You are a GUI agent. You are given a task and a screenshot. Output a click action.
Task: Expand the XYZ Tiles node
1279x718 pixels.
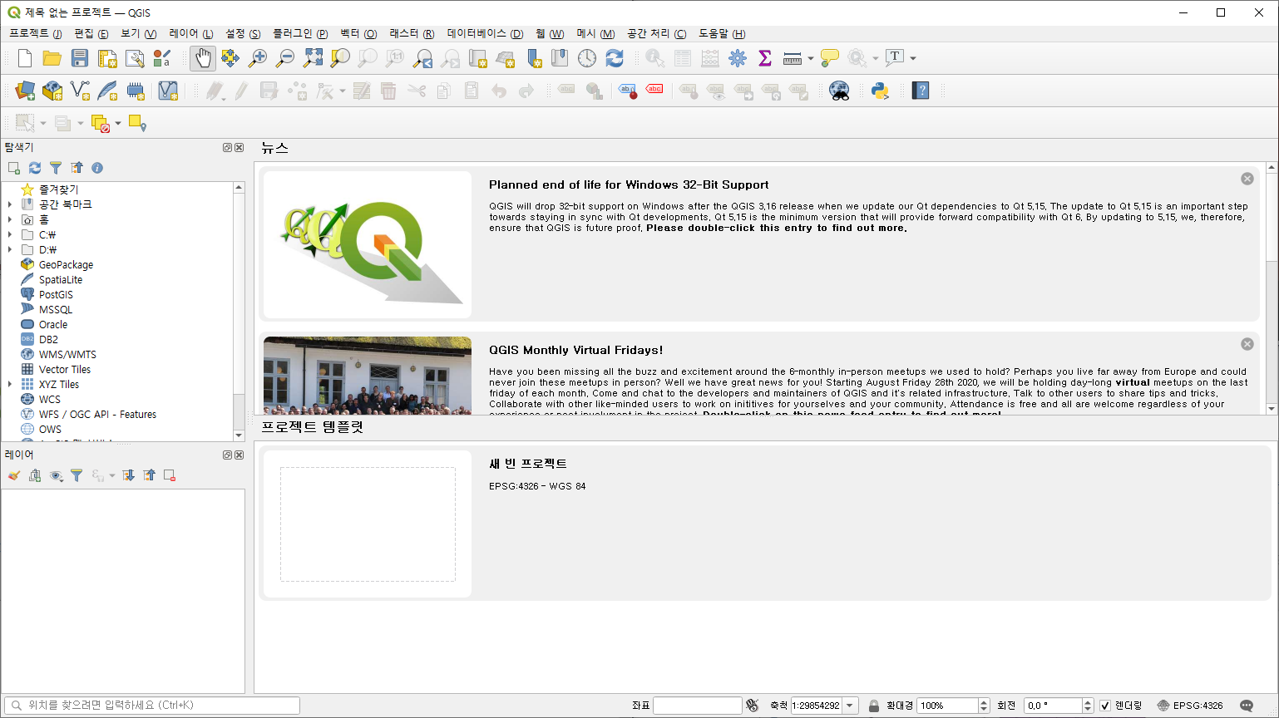[10, 384]
